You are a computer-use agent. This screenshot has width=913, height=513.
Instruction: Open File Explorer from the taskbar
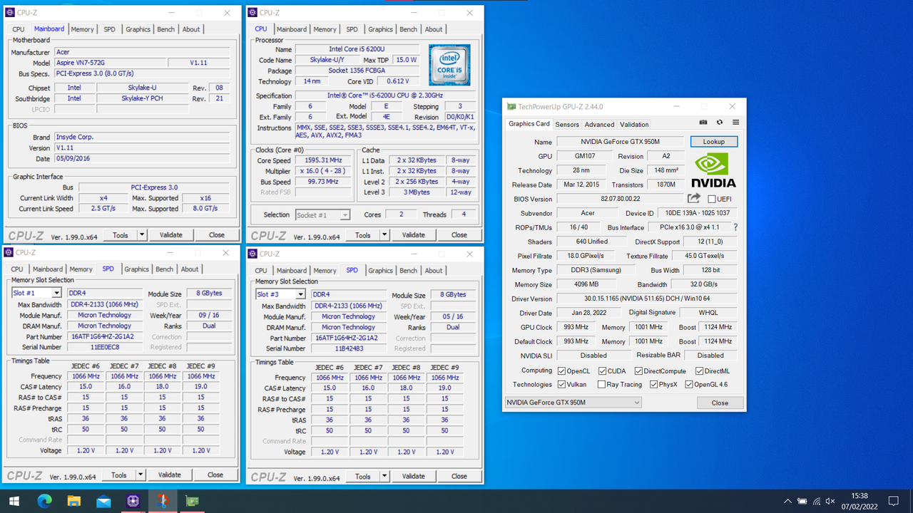click(x=73, y=501)
